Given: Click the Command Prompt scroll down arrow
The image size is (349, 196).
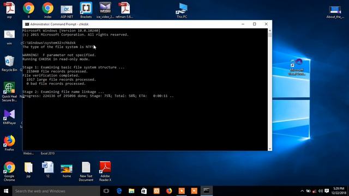Looking at the screenshot, I should point(270,149).
